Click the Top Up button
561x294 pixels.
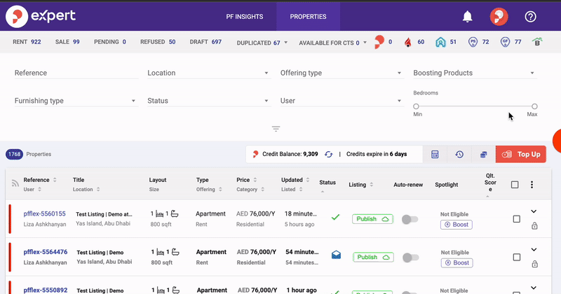coord(520,154)
